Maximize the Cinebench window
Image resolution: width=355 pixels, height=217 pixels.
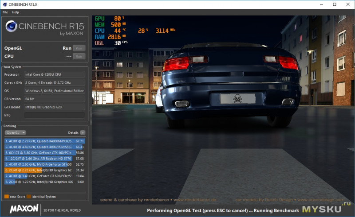tap(335, 4)
